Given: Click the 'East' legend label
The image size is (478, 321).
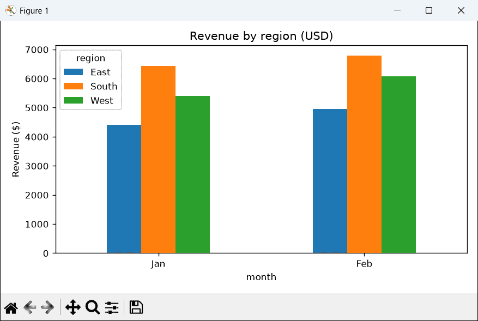Looking at the screenshot, I should tap(100, 72).
